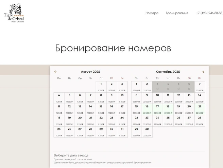Click unavailable September 6 cell

189,87
